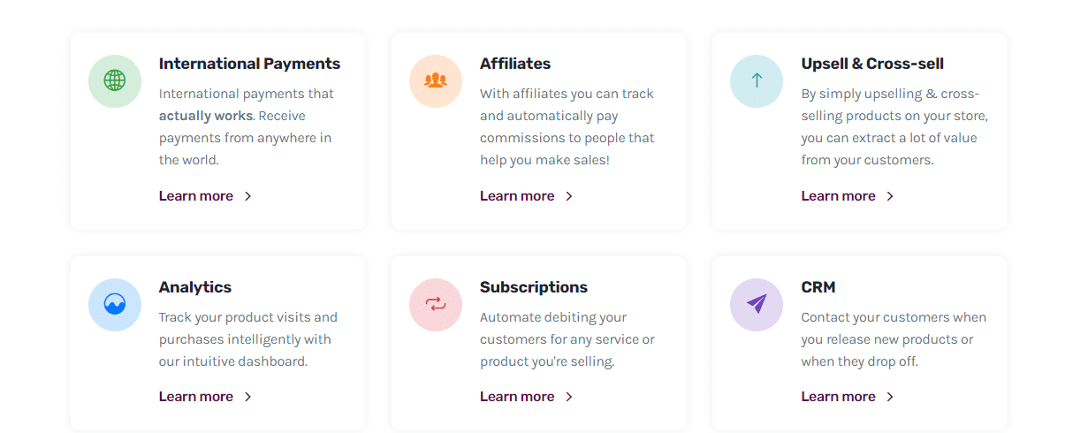The width and height of the screenshot is (1088, 433).
Task: Click chevron arrow beside International Payments Learn more
Action: pos(248,196)
